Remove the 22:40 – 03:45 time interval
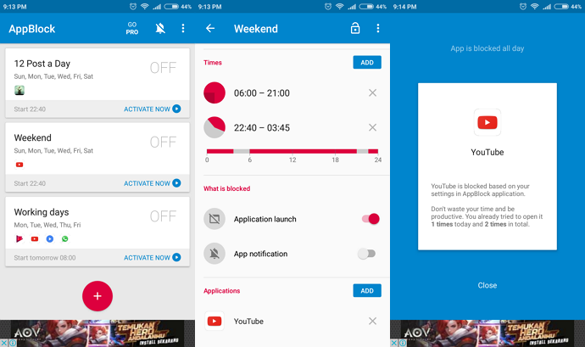The height and width of the screenshot is (347, 585). pos(372,127)
